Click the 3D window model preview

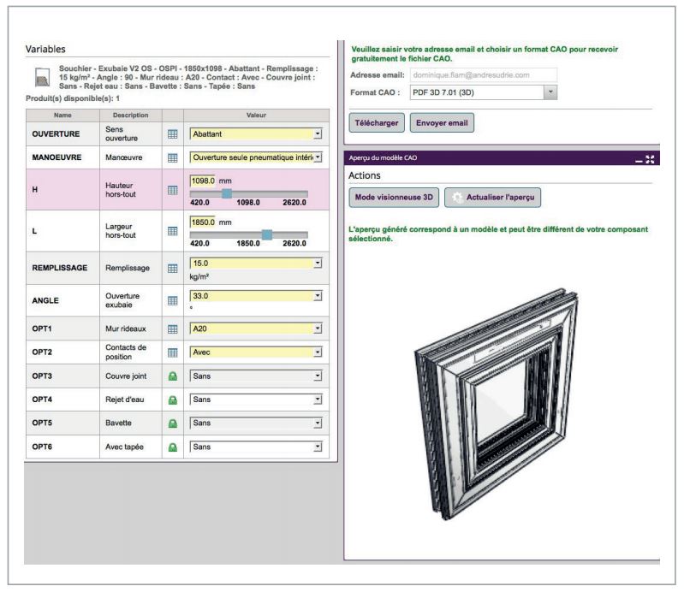[497, 403]
